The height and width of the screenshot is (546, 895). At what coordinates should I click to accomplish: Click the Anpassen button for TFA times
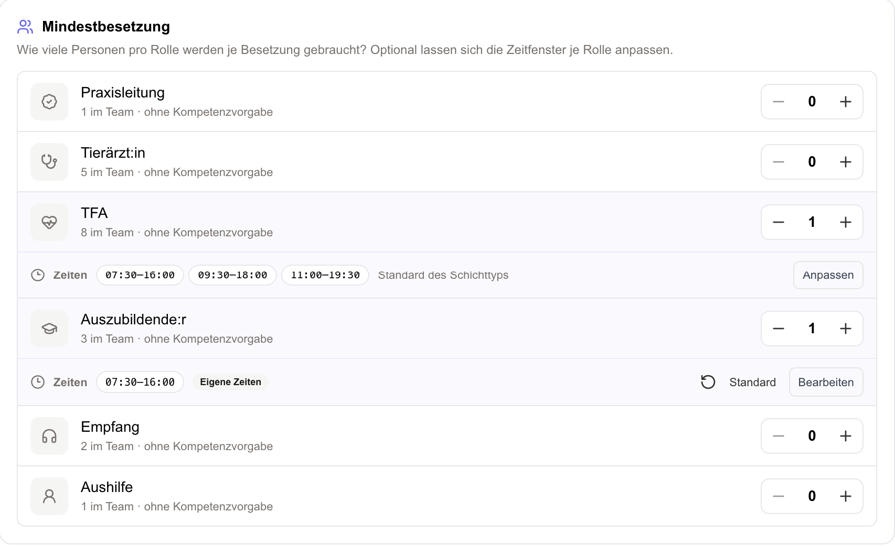click(x=828, y=275)
